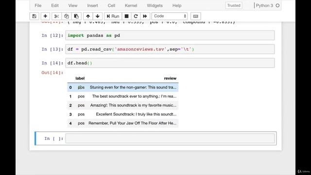
Task: Click row index 1 in dataframe
Action: coord(70,96)
